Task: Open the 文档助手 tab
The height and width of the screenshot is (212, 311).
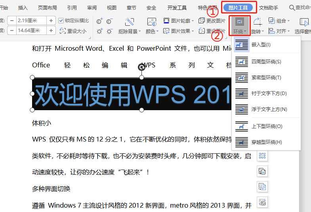Action: [269, 8]
